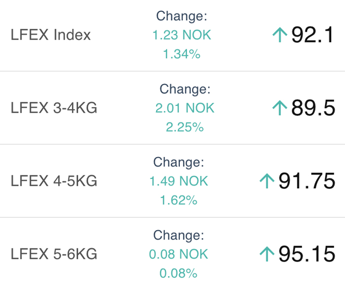Open the LFEX 4-5KG row
This screenshot has width=345, height=289.
pyautogui.click(x=172, y=181)
